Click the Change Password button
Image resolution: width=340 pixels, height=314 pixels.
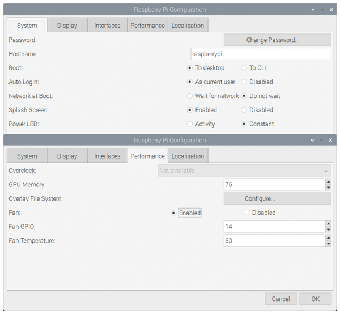pos(277,40)
